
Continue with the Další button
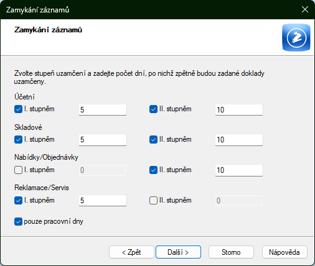click(x=178, y=252)
